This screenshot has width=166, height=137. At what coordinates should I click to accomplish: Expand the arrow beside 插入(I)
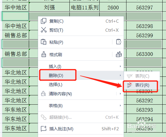click(x=120, y=66)
